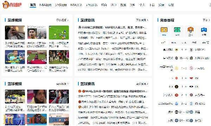Image resolution: width=211 pixels, height=126 pixels.
Task: Select the blue game controller esports icon
Action: point(204,30)
